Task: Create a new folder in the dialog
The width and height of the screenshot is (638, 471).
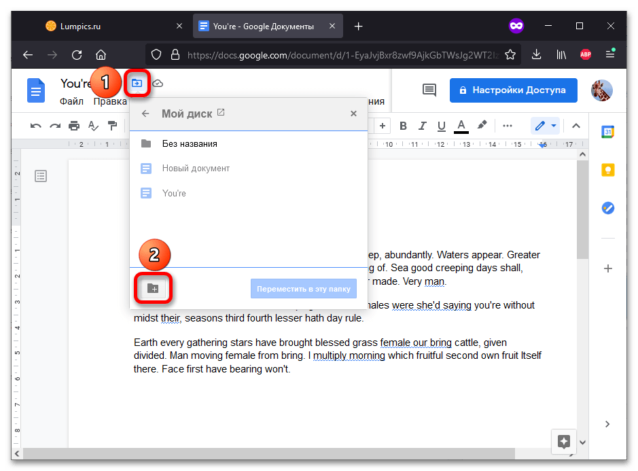Action: pyautogui.click(x=153, y=288)
